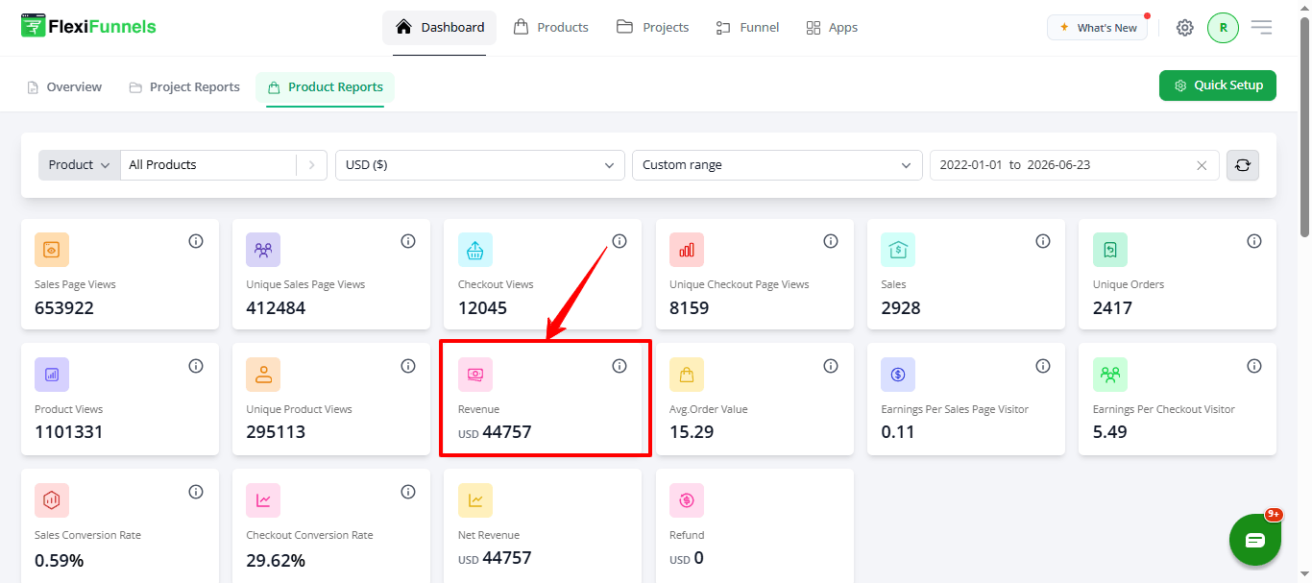The height and width of the screenshot is (583, 1312).
Task: Open the Apps menu
Action: coord(832,28)
